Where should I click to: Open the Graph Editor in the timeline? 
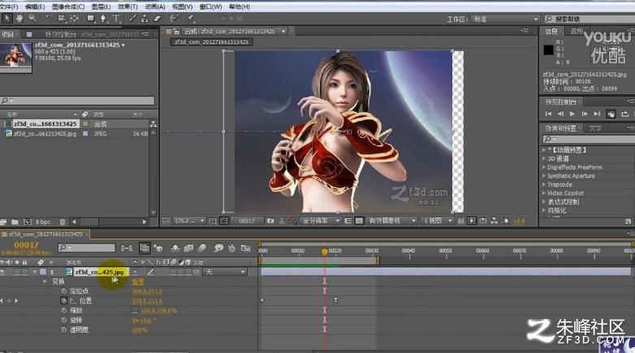(245, 248)
